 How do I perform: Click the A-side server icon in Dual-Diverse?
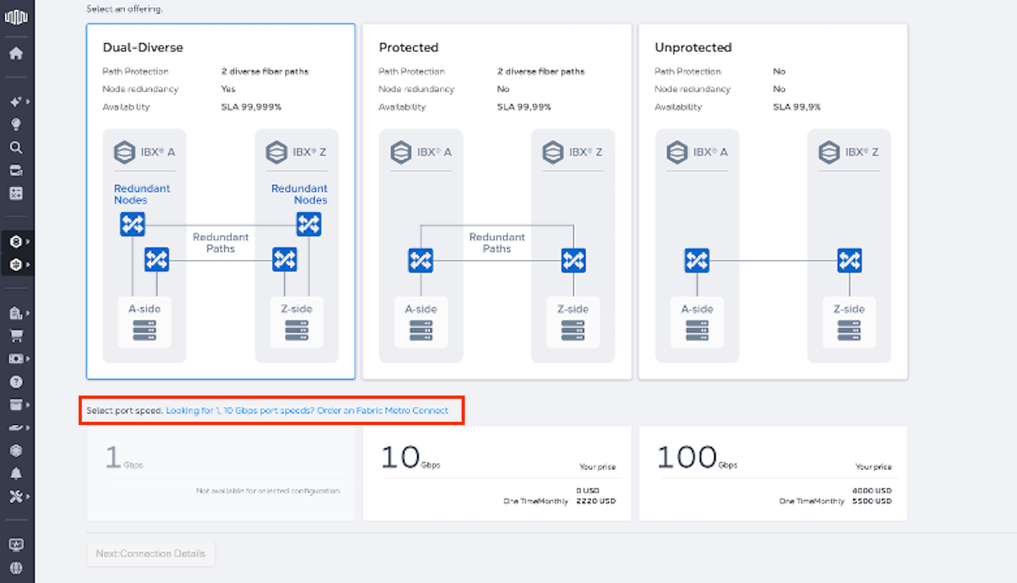tap(145, 330)
